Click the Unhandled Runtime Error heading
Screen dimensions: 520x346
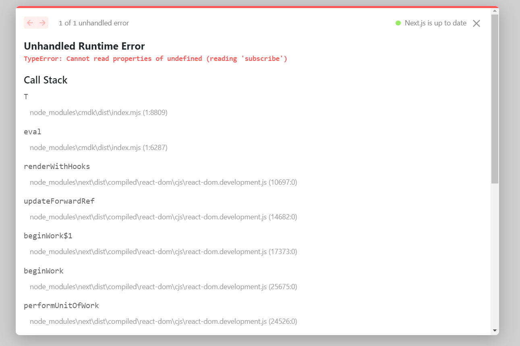(84, 46)
